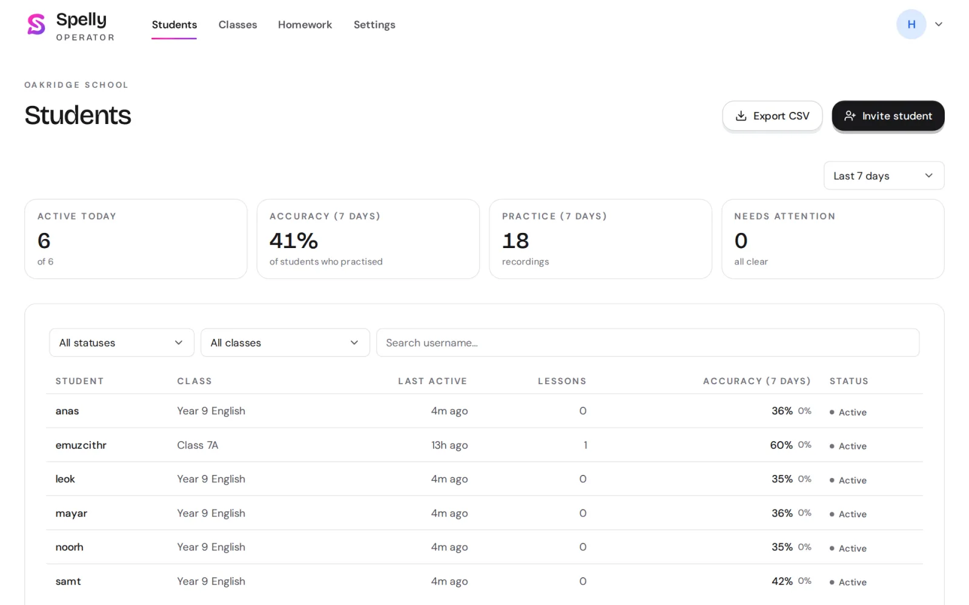Viewport: 969px width, 605px height.
Task: Click the Active status for leok
Action: [x=848, y=480]
